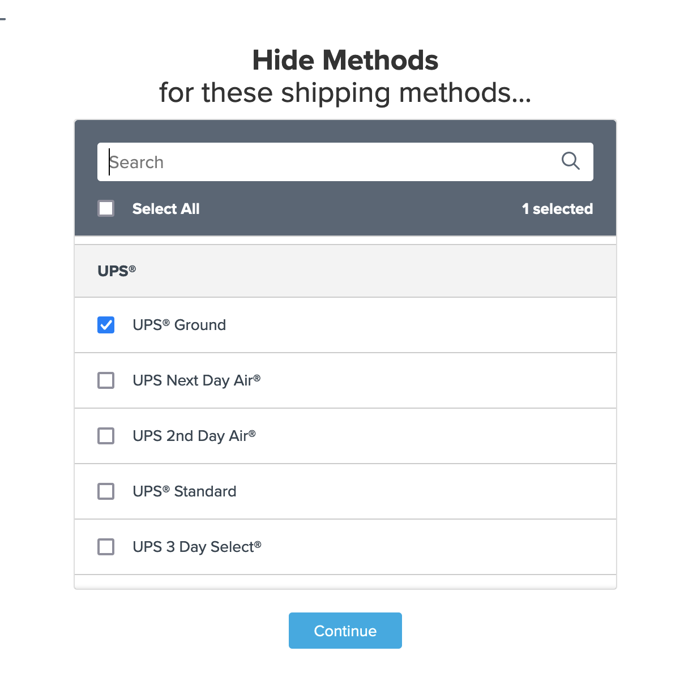This screenshot has width=684, height=677.
Task: Click the "UPS 3 Day Select®" label
Action: 197,547
